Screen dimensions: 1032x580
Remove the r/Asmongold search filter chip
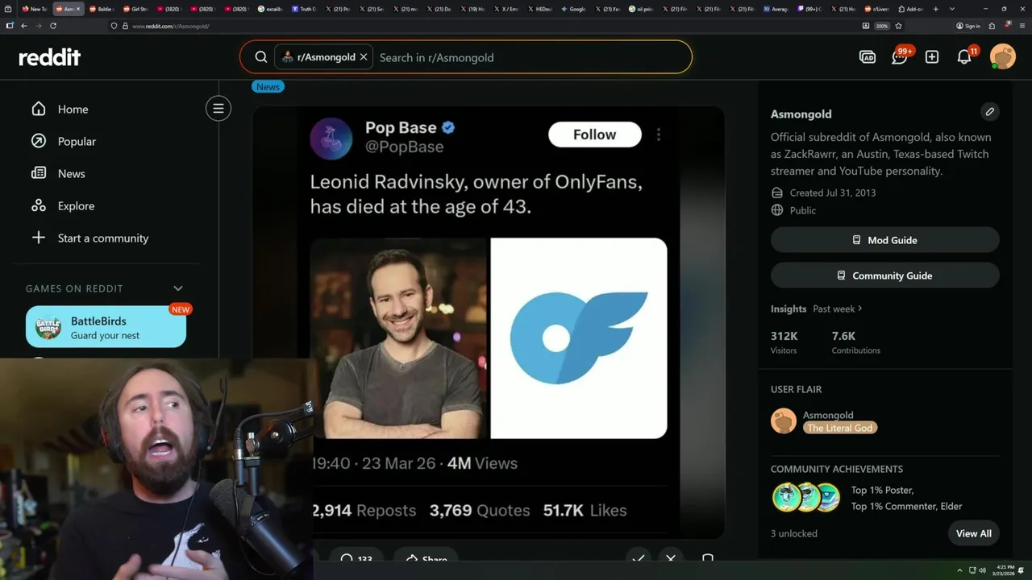364,57
